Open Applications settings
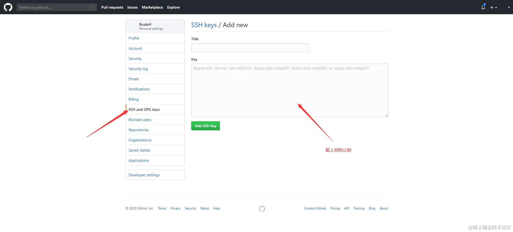Viewport: 513px width, 232px height. pyautogui.click(x=155, y=160)
